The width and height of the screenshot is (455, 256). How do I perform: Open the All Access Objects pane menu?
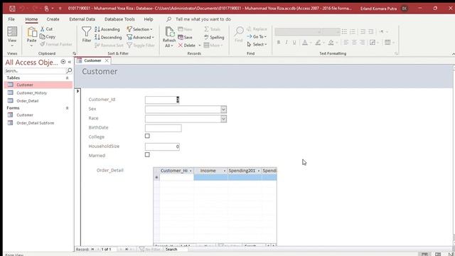point(63,62)
